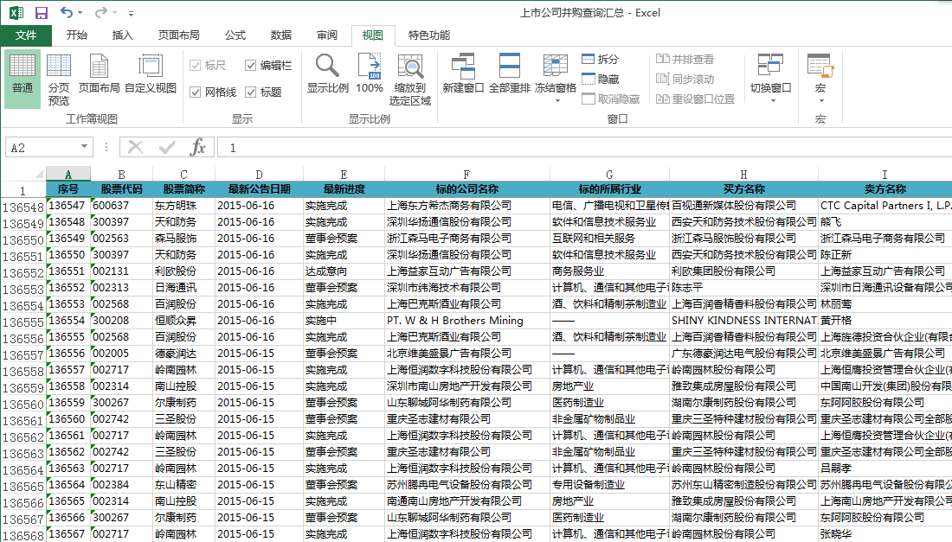Image resolution: width=952 pixels, height=542 pixels.
Task: Click the Redo arrow icon
Action: pos(100,12)
